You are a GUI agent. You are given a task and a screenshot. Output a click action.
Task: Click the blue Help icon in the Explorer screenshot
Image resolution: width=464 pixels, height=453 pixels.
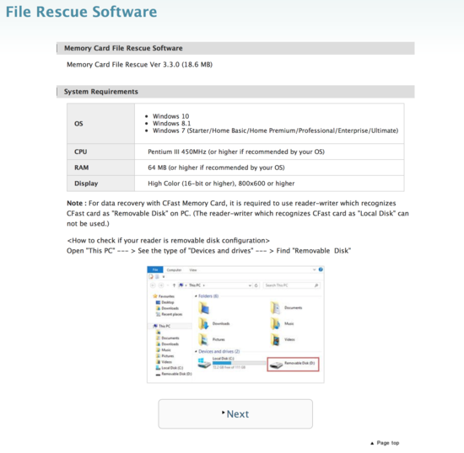tap(321, 269)
